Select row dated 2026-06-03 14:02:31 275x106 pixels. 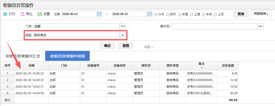[x=119, y=87]
